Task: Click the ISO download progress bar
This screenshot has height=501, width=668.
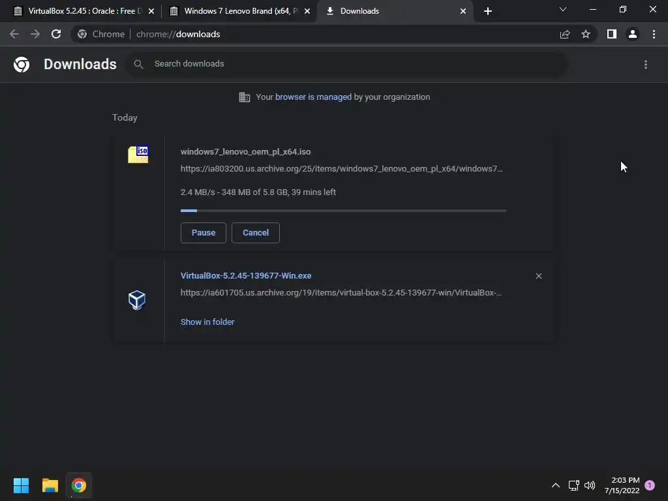Action: [x=343, y=211]
